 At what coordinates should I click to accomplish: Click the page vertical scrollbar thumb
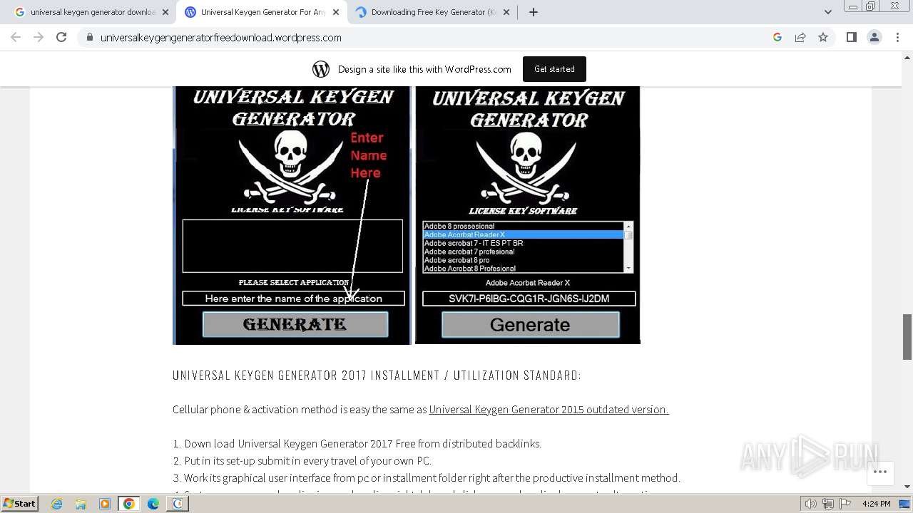pos(907,336)
